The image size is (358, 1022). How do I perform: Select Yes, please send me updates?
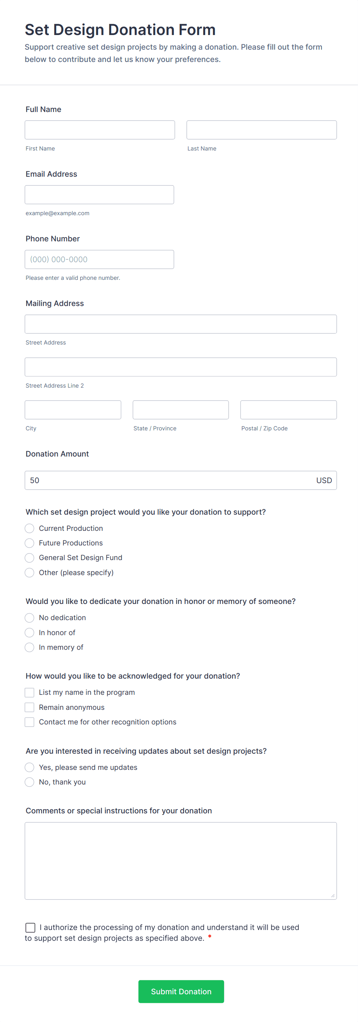click(29, 767)
